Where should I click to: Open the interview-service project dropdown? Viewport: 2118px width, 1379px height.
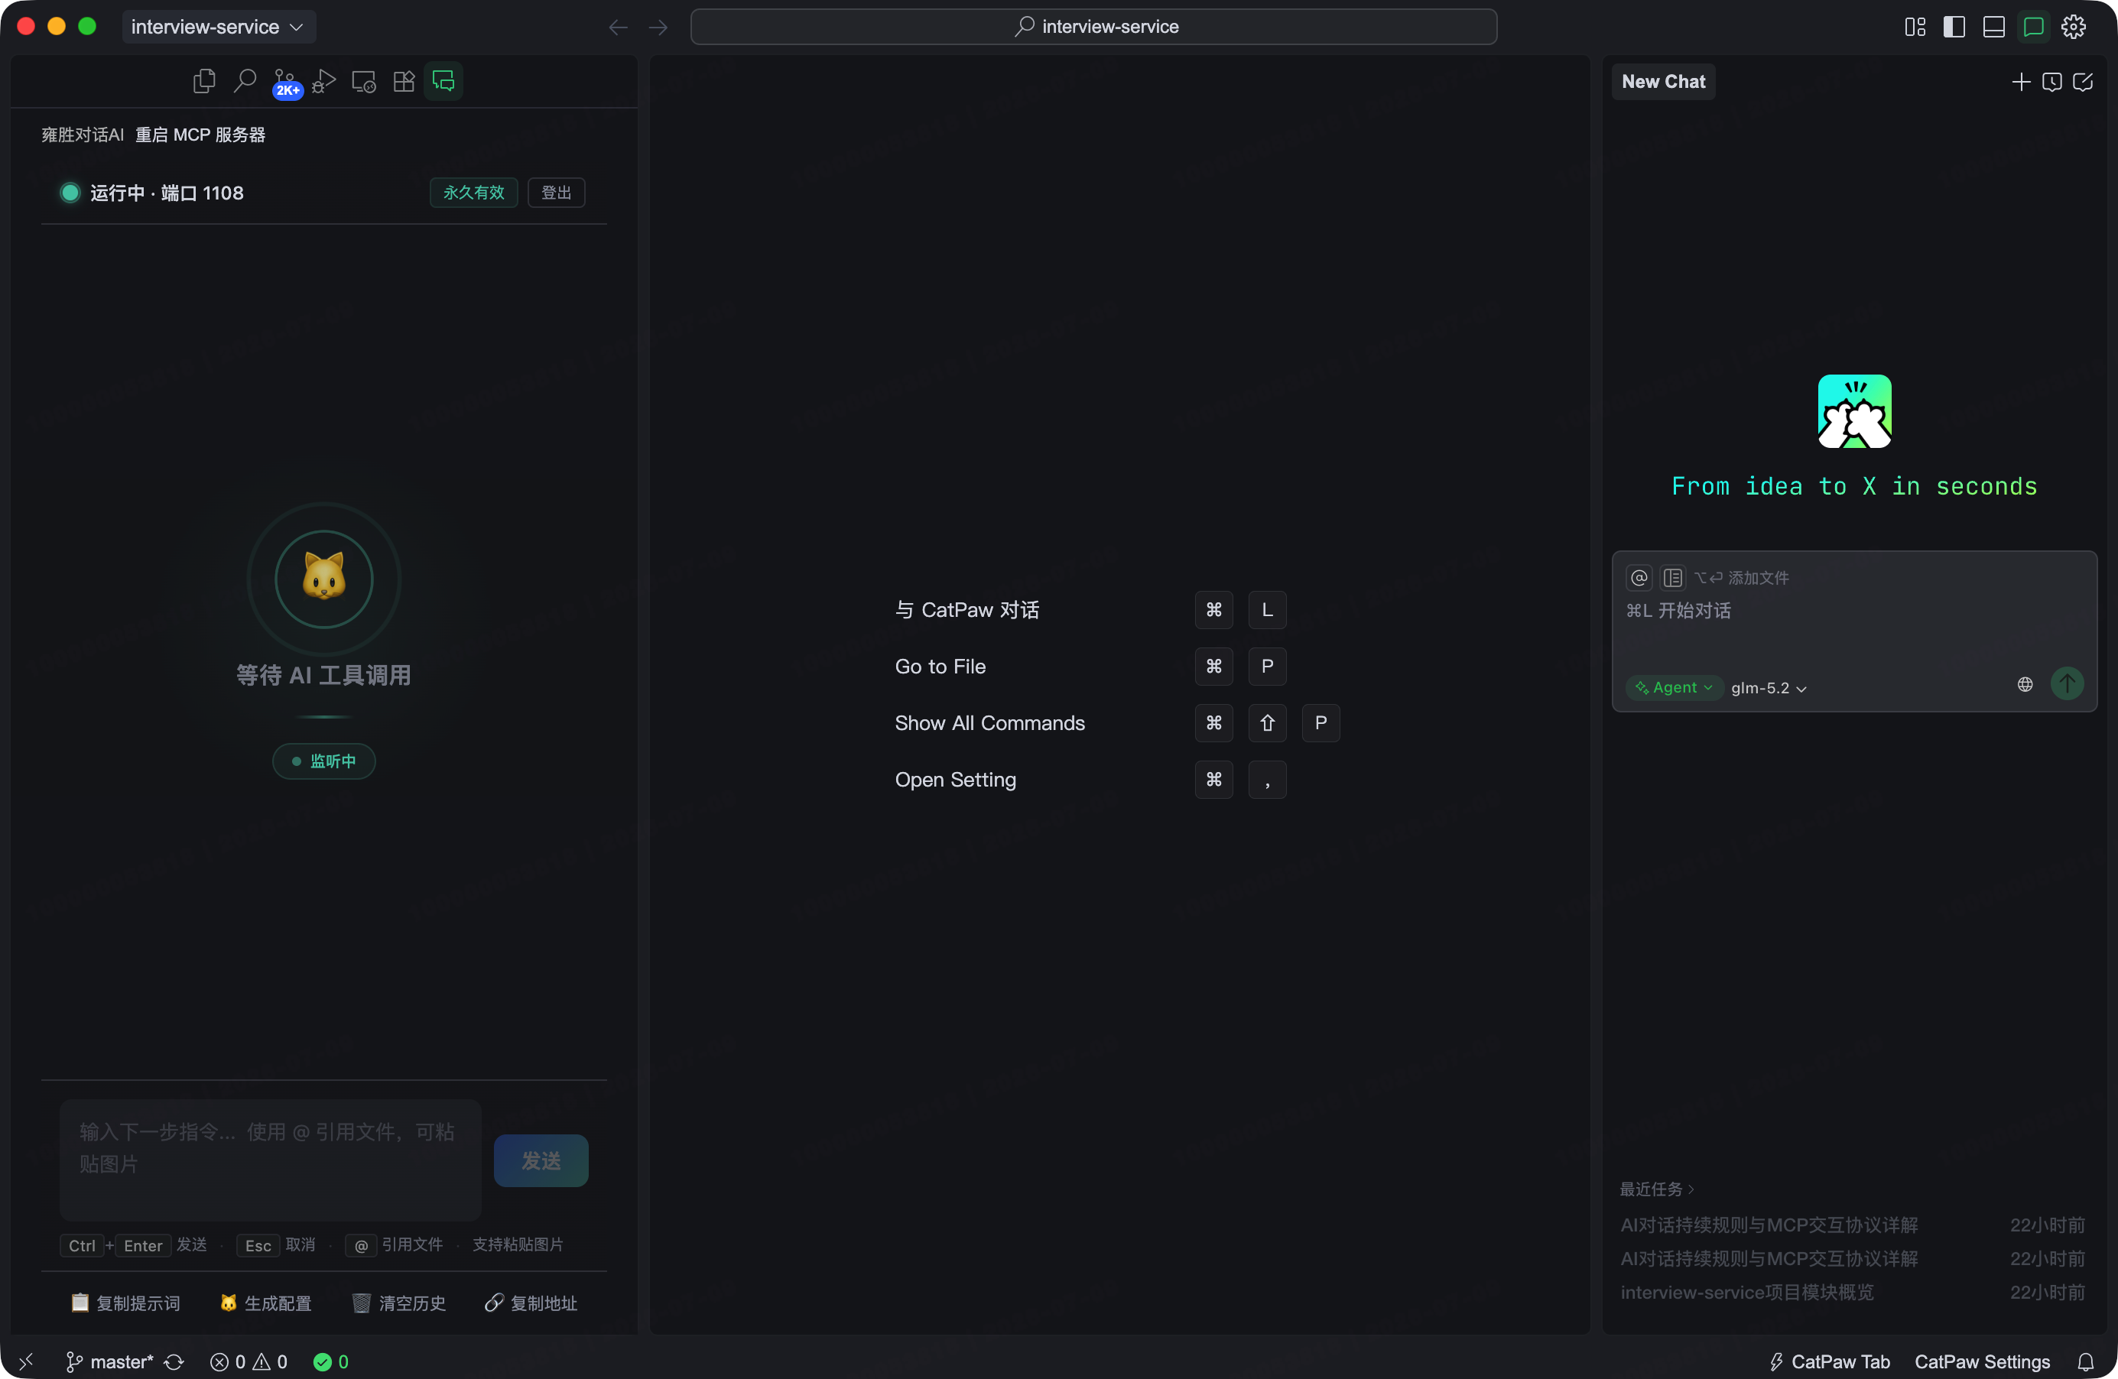(x=219, y=27)
